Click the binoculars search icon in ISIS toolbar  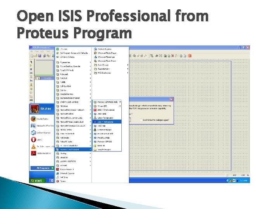coord(157,56)
